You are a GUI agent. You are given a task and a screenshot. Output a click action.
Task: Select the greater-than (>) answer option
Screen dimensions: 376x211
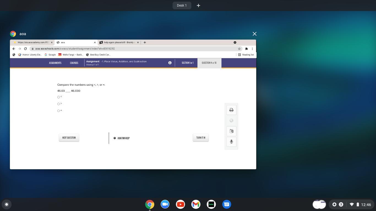tap(58, 104)
